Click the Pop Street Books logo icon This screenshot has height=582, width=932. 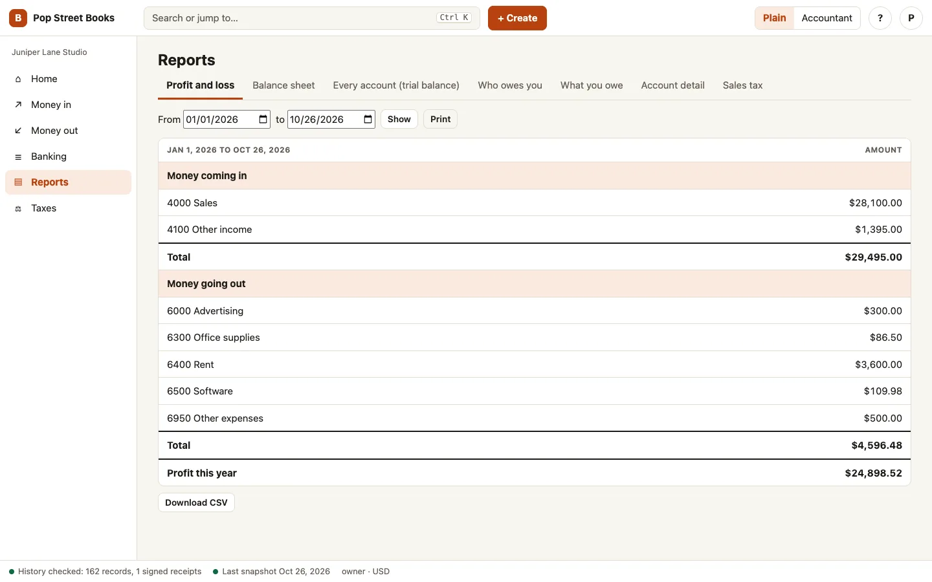(18, 18)
